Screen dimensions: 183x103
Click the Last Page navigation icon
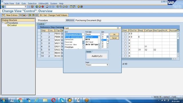pos(67,7)
